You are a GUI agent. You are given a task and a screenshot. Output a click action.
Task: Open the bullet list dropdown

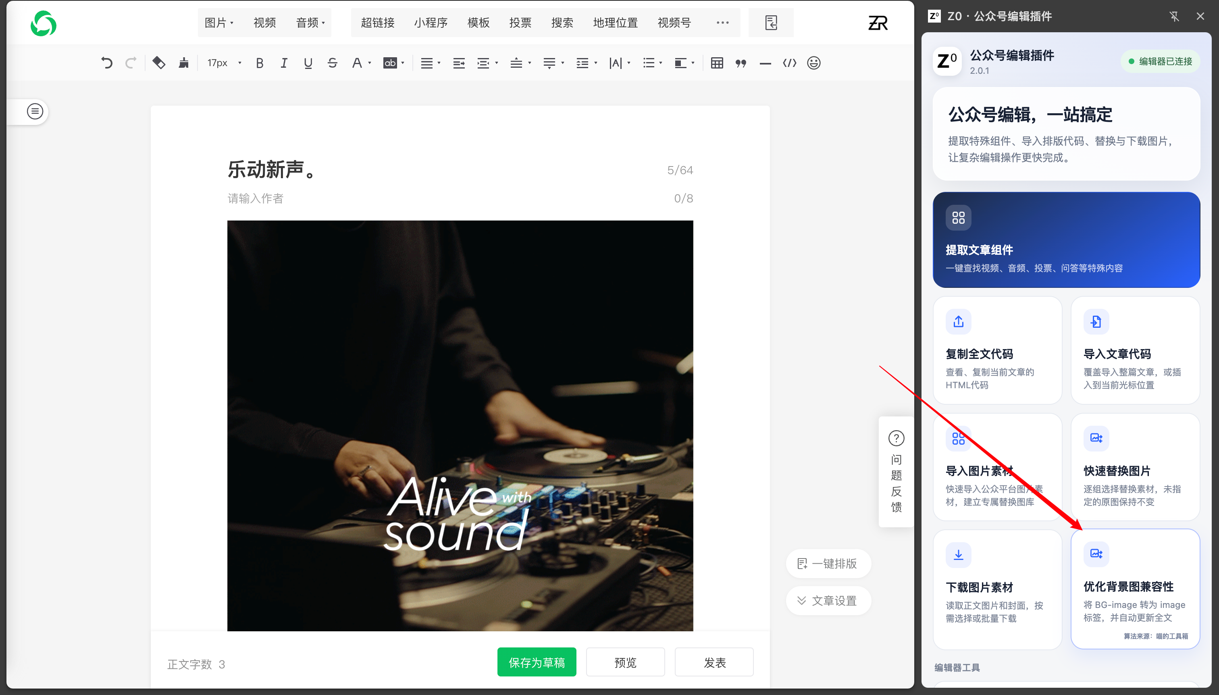[661, 63]
